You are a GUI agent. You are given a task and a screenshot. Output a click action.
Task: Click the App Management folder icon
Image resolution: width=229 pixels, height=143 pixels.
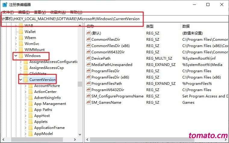pyautogui.click(x=30, y=104)
